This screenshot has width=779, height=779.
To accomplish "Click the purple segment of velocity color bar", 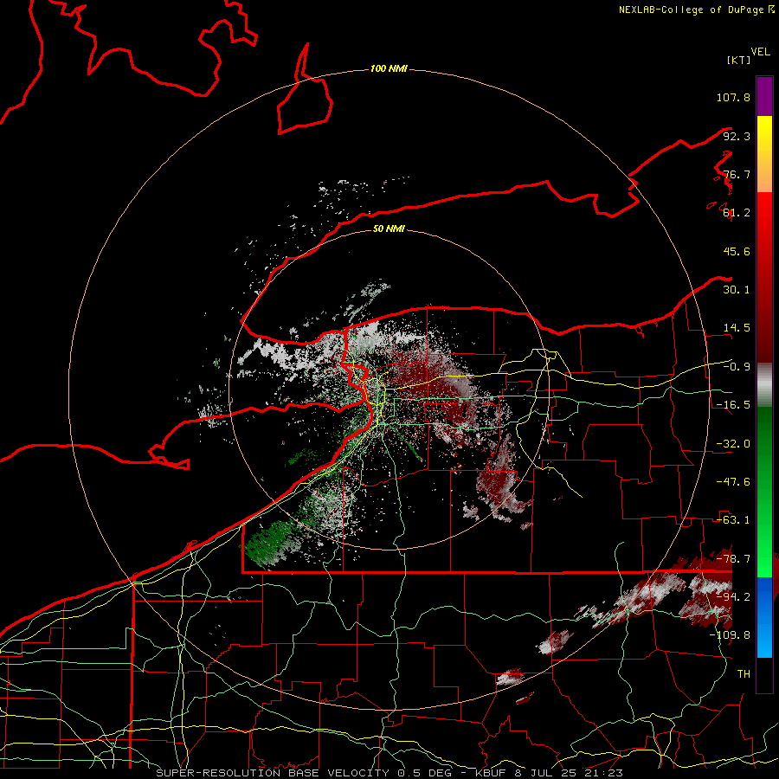I will 764,96.
